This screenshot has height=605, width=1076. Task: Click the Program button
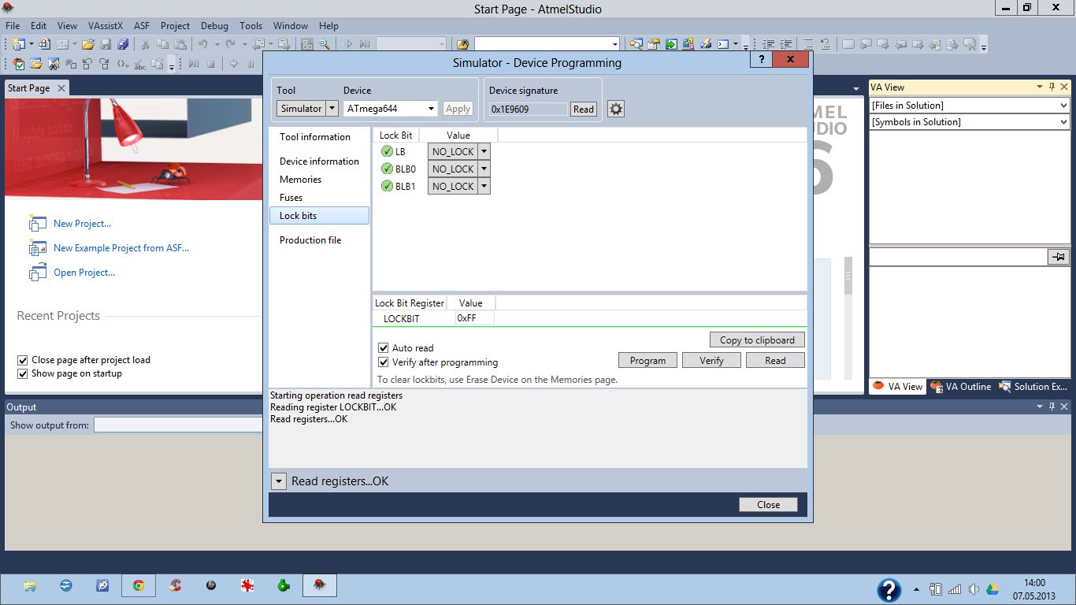(x=647, y=360)
